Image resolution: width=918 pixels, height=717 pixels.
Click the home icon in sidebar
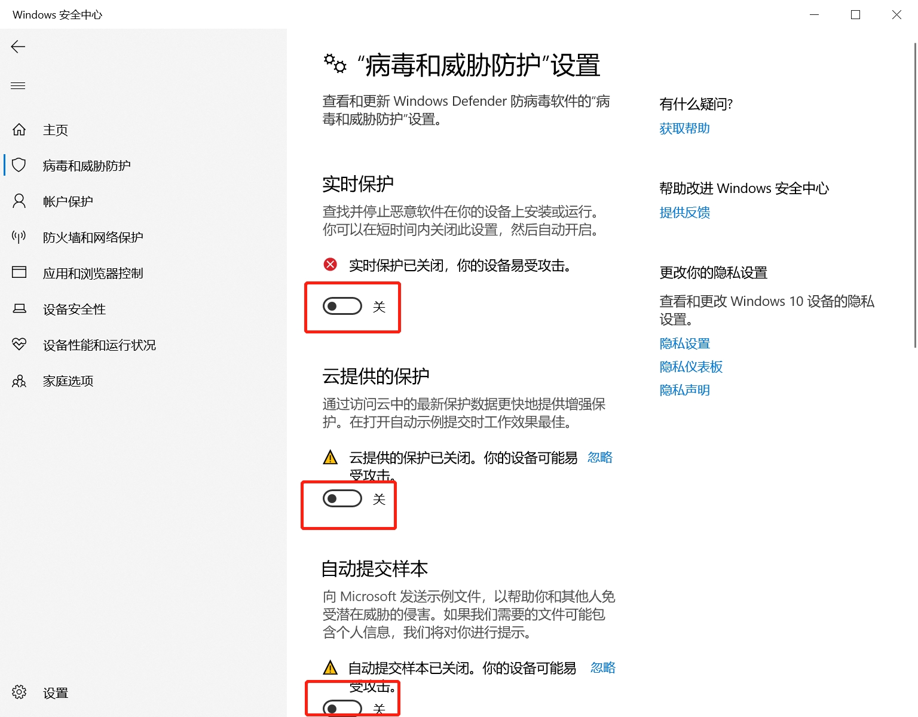coord(19,130)
